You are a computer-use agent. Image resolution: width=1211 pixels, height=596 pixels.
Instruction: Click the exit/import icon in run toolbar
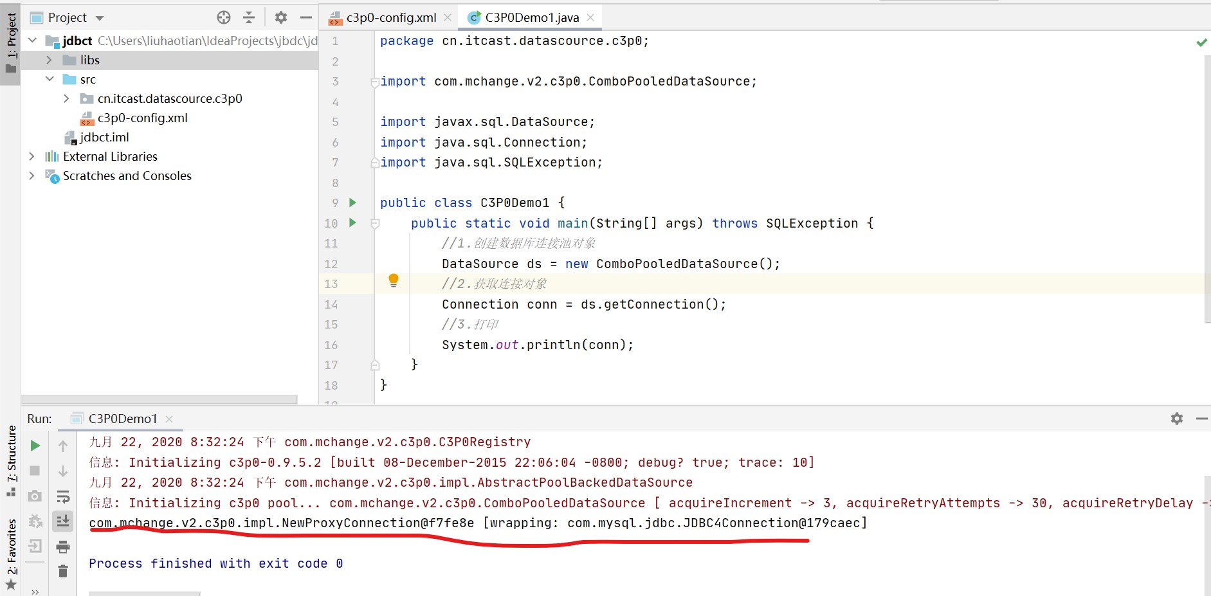35,546
